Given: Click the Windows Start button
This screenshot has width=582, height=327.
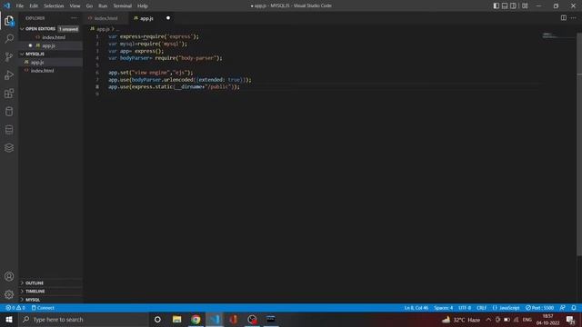Looking at the screenshot, I should pos(9,319).
